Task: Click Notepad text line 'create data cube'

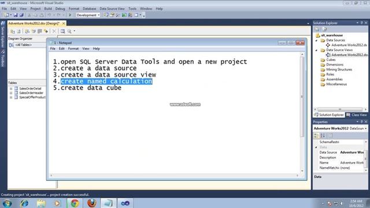Action: (x=91, y=88)
